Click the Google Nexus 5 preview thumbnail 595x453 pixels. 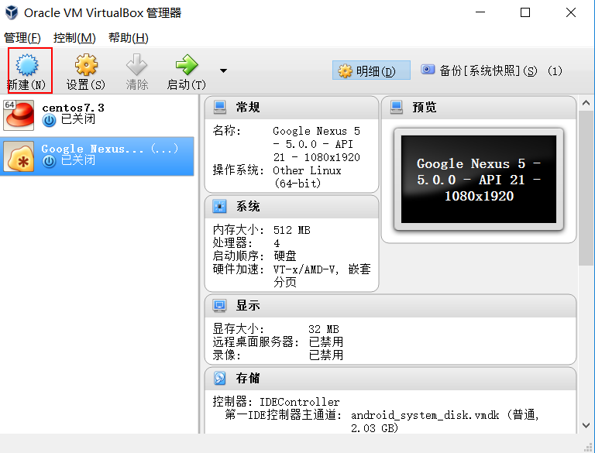(479, 180)
